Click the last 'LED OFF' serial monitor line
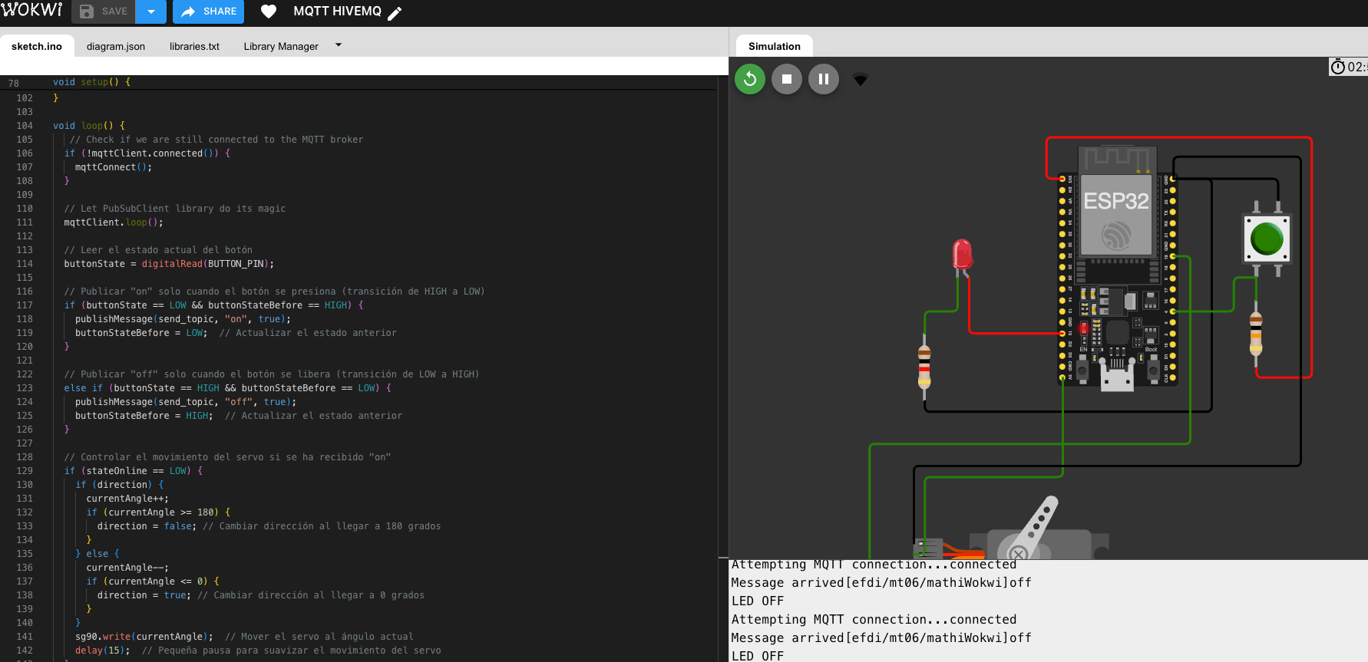1368x662 pixels. [758, 656]
